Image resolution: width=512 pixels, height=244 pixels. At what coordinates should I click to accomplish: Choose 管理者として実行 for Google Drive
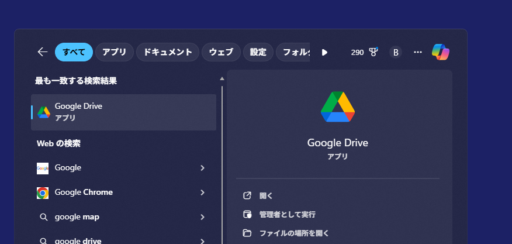tap(287, 214)
